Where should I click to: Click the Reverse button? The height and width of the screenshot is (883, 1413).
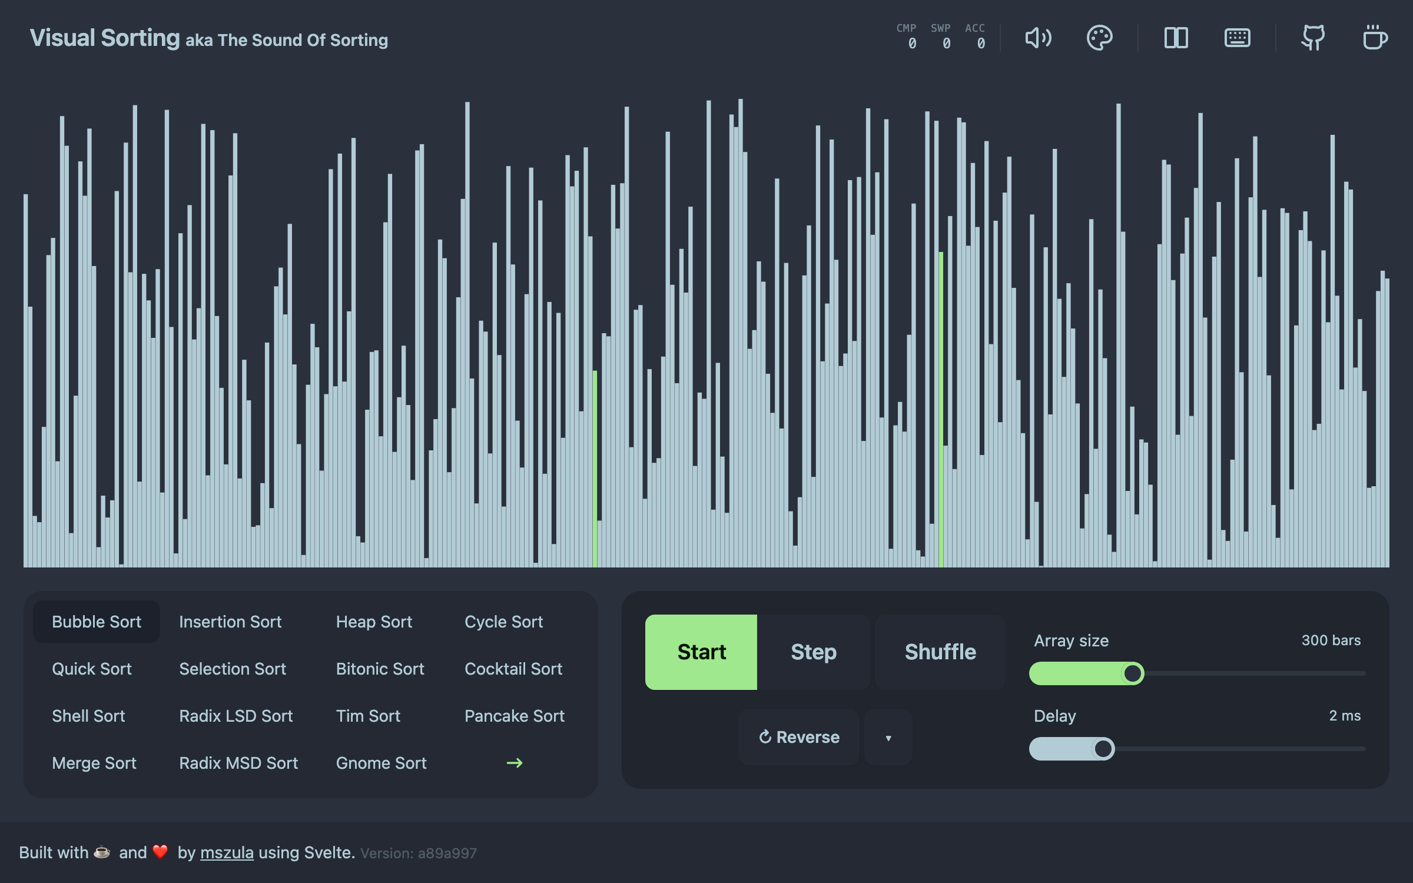click(799, 737)
